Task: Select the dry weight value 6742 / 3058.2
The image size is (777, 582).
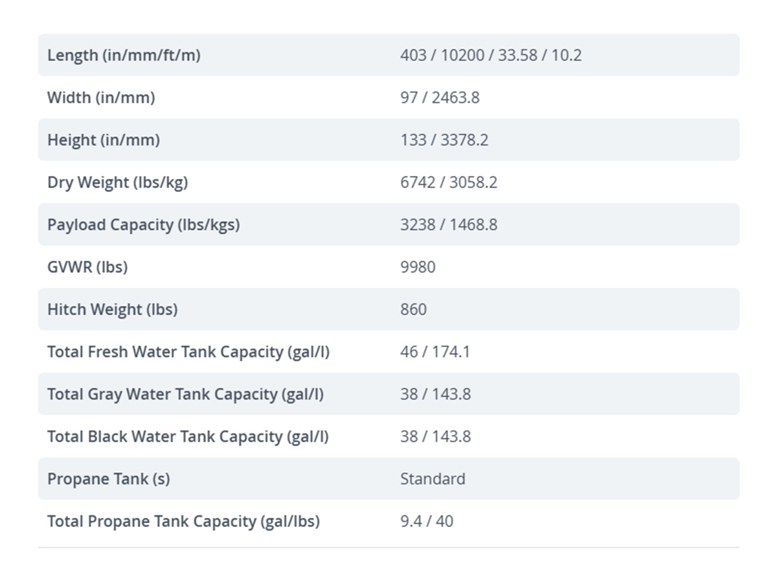Action: [449, 182]
